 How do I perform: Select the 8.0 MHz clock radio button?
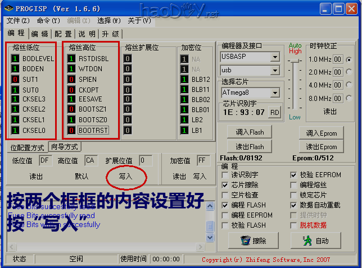pyautogui.click(x=349, y=99)
